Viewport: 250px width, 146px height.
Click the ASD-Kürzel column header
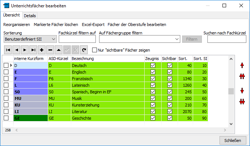tap(59, 59)
